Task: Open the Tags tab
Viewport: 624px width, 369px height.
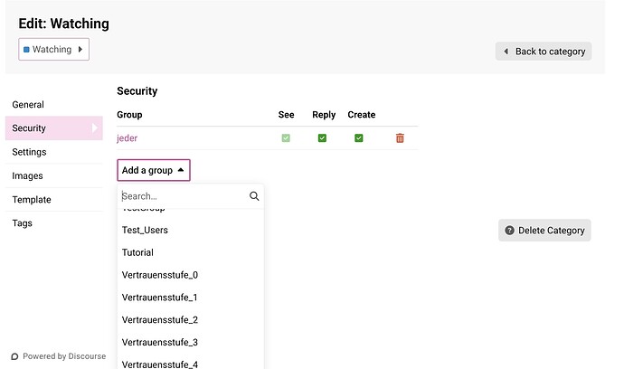Action: [53, 223]
